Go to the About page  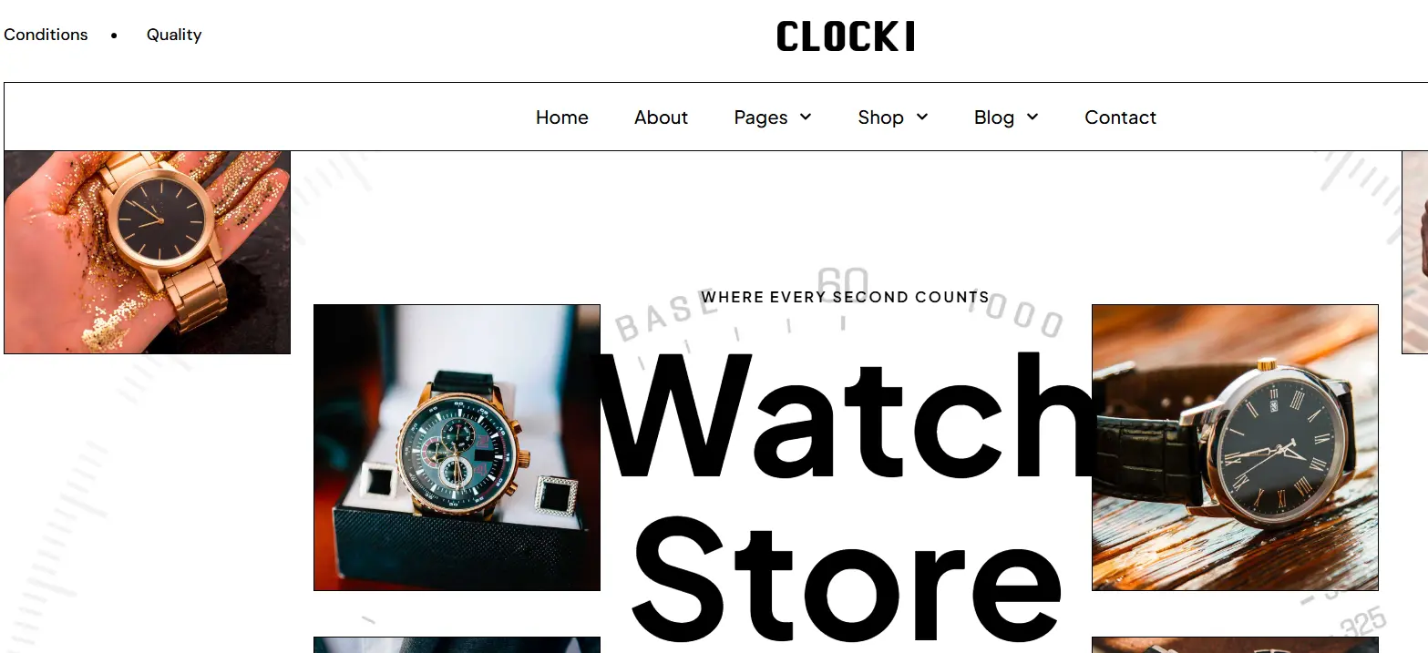pyautogui.click(x=662, y=117)
